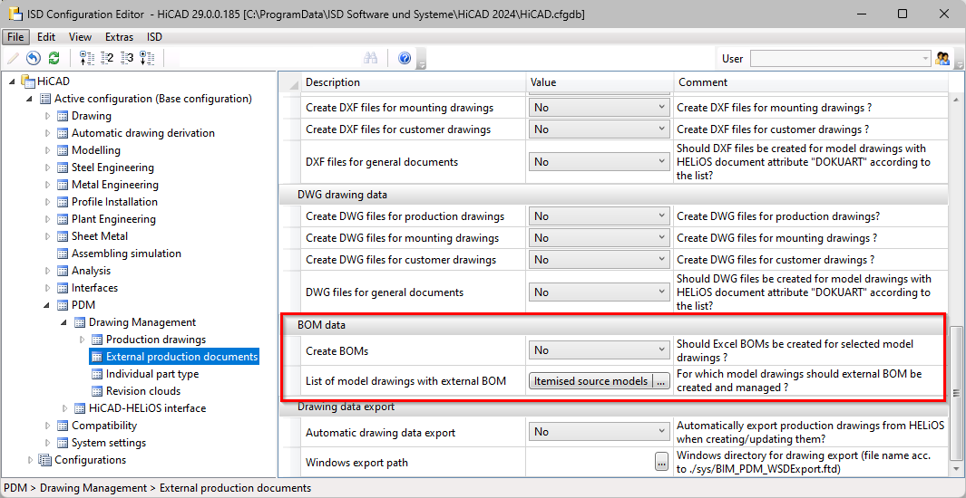966x498 pixels.
Task: Open the Extras menu
Action: click(119, 37)
